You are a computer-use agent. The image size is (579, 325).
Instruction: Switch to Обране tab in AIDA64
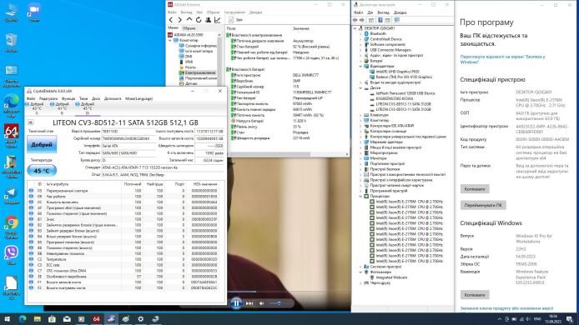pos(189,28)
